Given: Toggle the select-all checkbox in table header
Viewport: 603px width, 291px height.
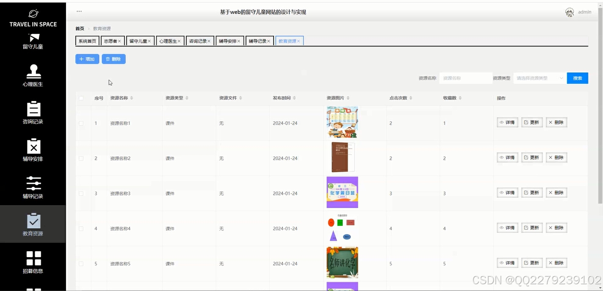Looking at the screenshot, I should click(x=81, y=98).
